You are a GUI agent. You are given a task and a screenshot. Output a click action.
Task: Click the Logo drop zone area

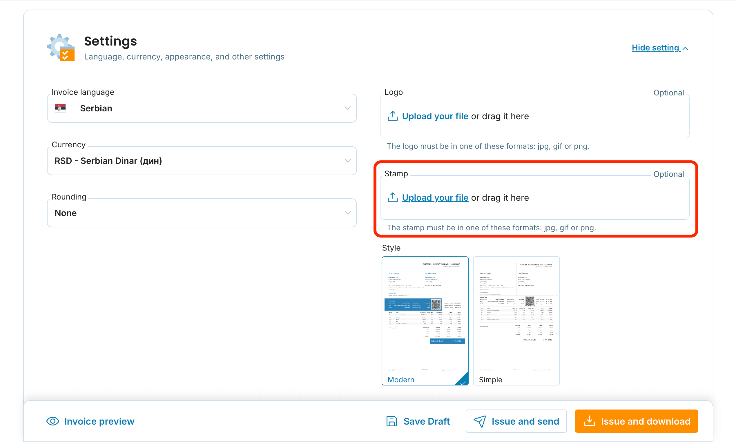535,116
